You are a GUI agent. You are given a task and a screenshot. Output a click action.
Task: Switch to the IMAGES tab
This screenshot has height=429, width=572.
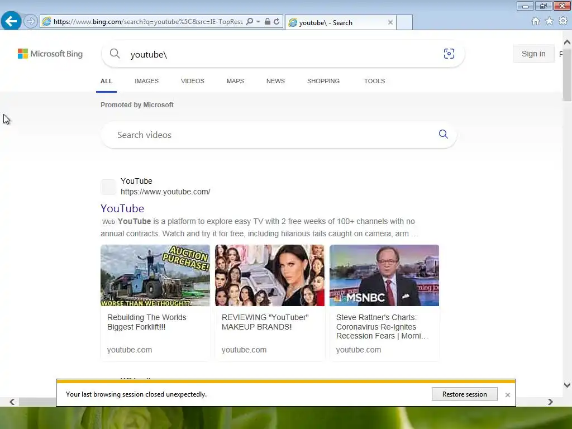[147, 81]
